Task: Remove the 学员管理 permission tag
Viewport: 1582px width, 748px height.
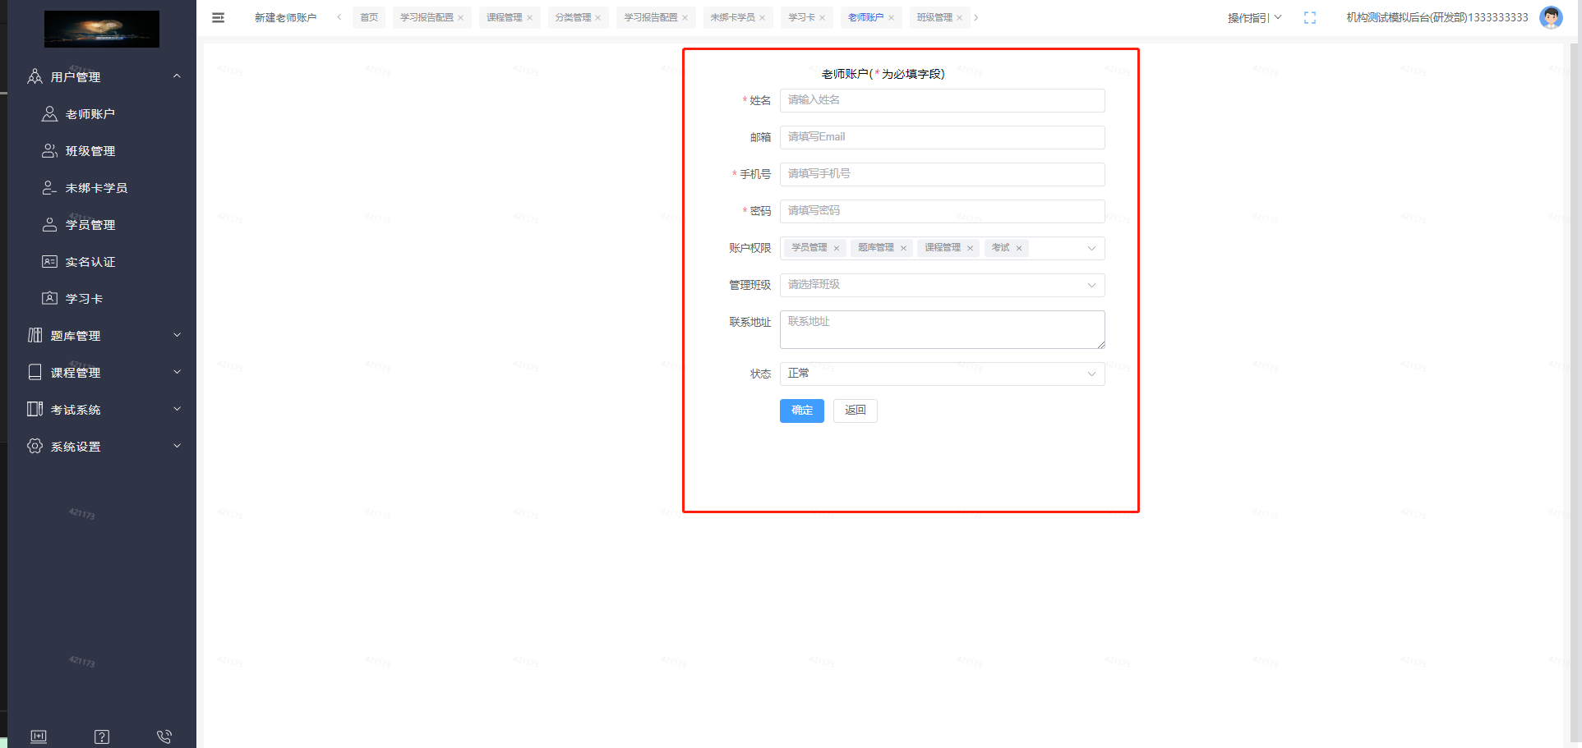Action: click(837, 248)
